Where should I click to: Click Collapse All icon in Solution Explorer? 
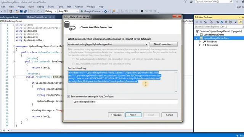226,22
